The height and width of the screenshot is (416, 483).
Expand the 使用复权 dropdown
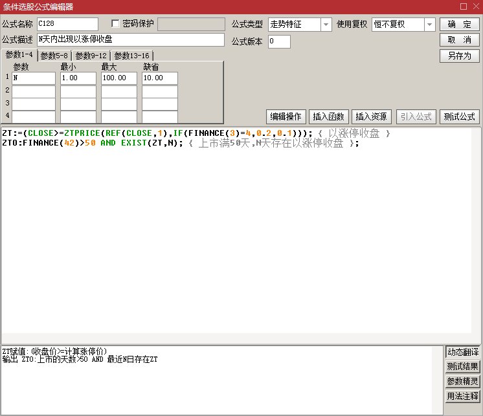point(430,25)
